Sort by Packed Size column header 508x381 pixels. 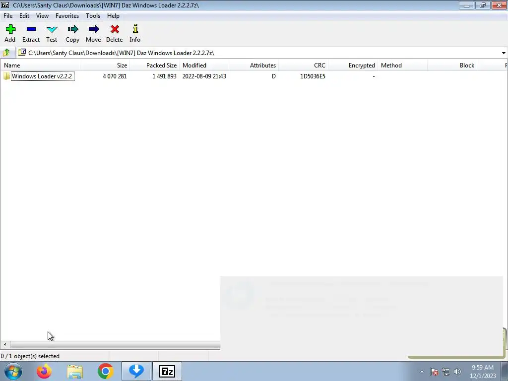coord(155,65)
